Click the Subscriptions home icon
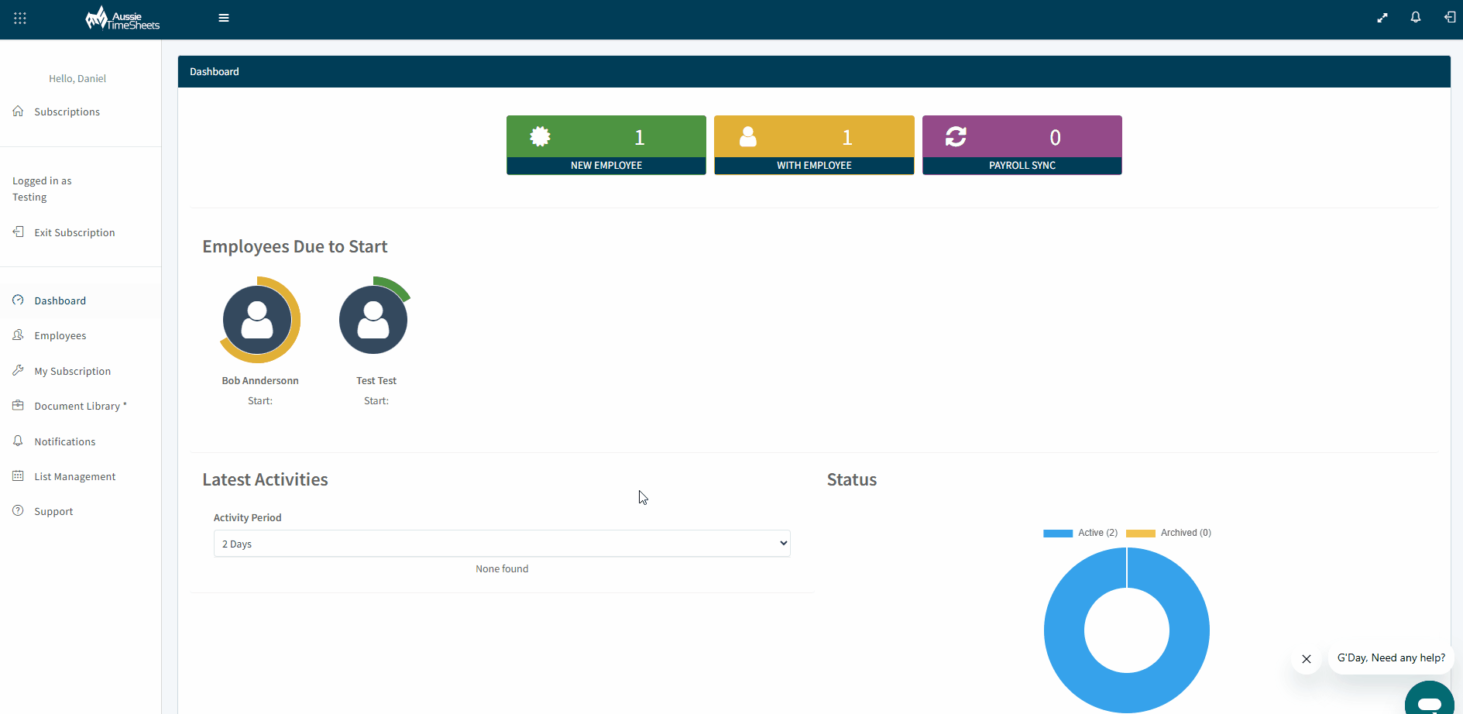Image resolution: width=1463 pixels, height=714 pixels. tap(19, 111)
